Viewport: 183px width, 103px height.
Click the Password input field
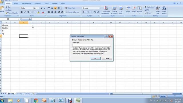[91, 45]
